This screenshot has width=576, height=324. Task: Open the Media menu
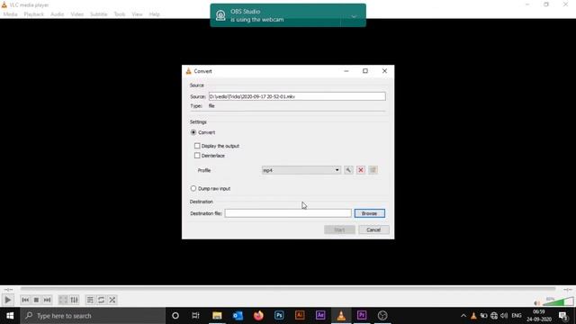pyautogui.click(x=10, y=14)
